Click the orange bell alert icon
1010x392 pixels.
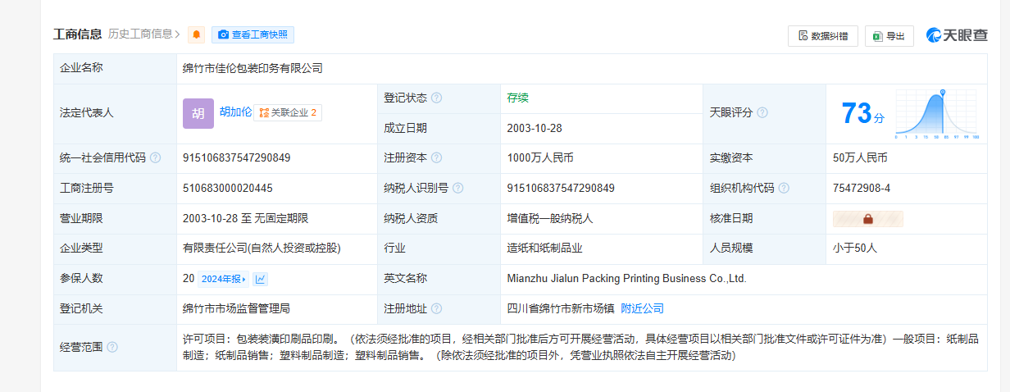click(x=196, y=34)
